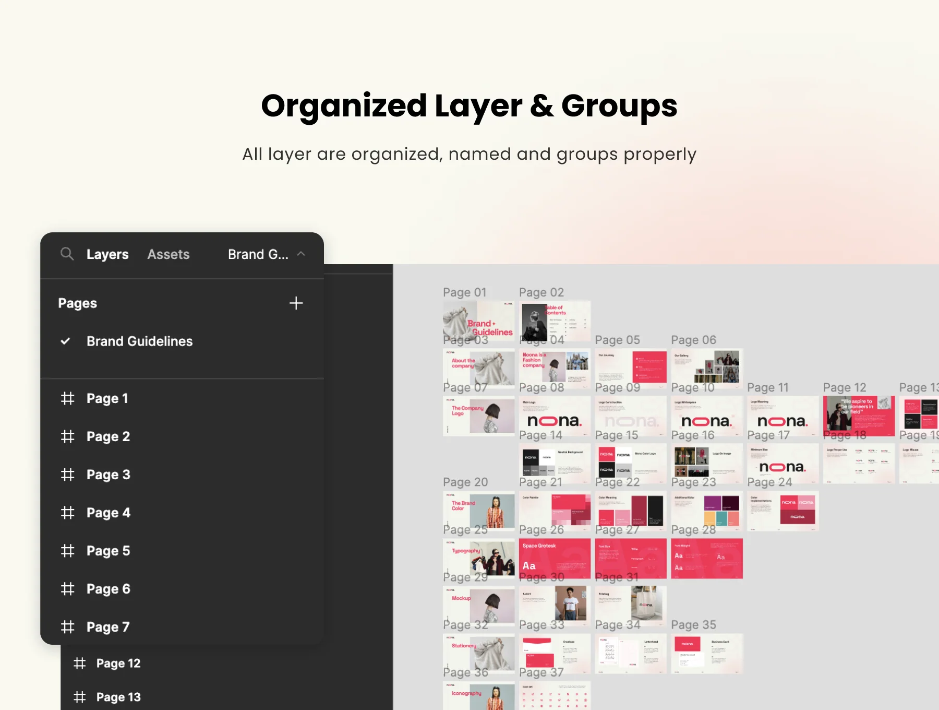Click the Pages section header

pyautogui.click(x=78, y=303)
